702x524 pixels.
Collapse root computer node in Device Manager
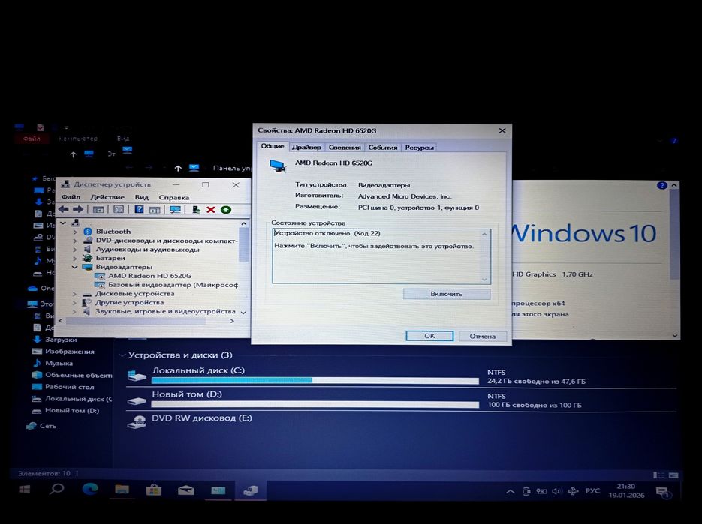pos(63,223)
